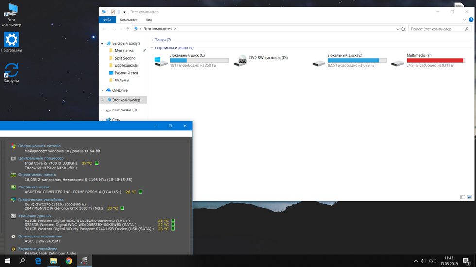
Task: Open the Этот компьютер desktop shortcut
Action: (x=11, y=15)
